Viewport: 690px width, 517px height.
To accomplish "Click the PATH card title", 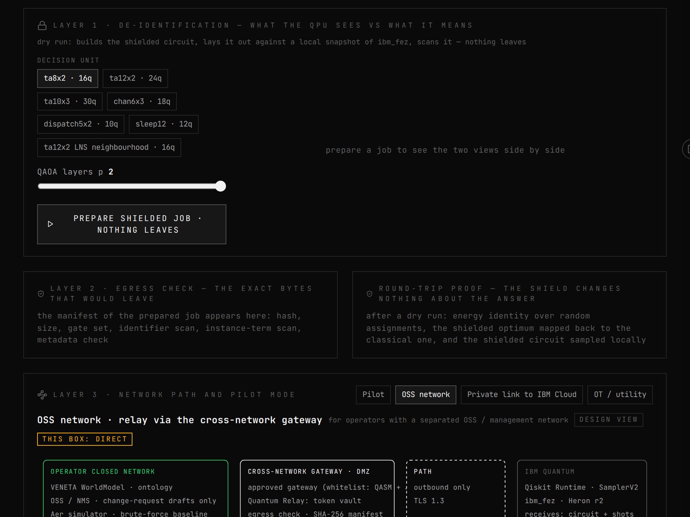I will click(x=423, y=472).
